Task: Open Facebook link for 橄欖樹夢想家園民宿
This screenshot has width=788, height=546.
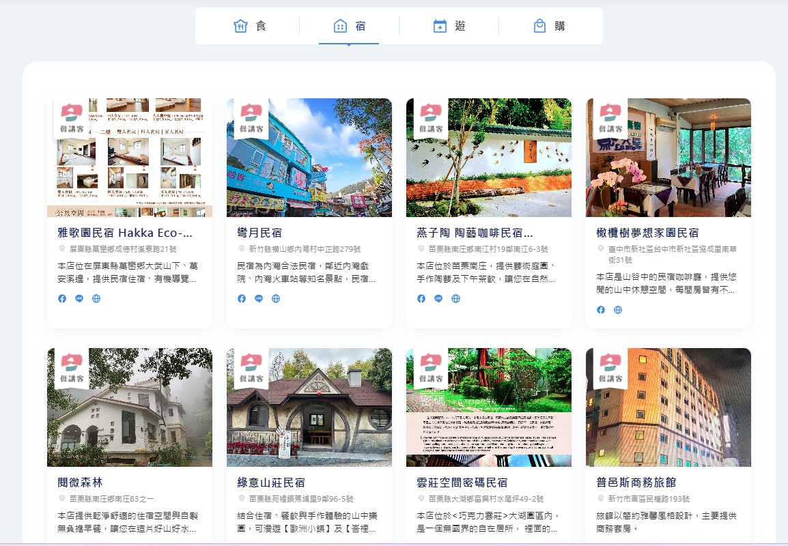Action: coord(601,309)
